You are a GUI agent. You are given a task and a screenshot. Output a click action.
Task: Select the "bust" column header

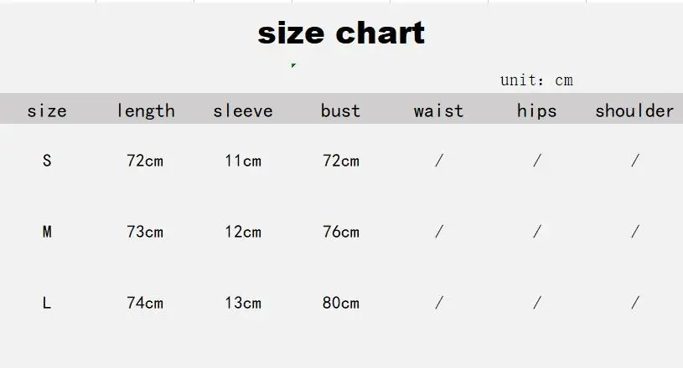(x=340, y=110)
